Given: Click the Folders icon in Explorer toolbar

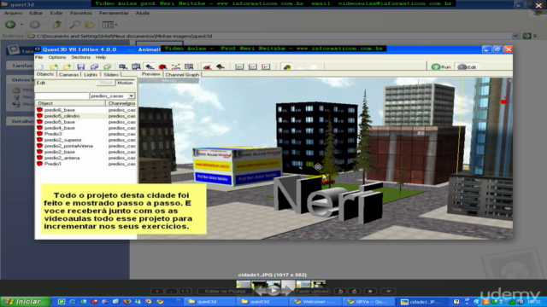Looking at the screenshot, I should (x=90, y=25).
